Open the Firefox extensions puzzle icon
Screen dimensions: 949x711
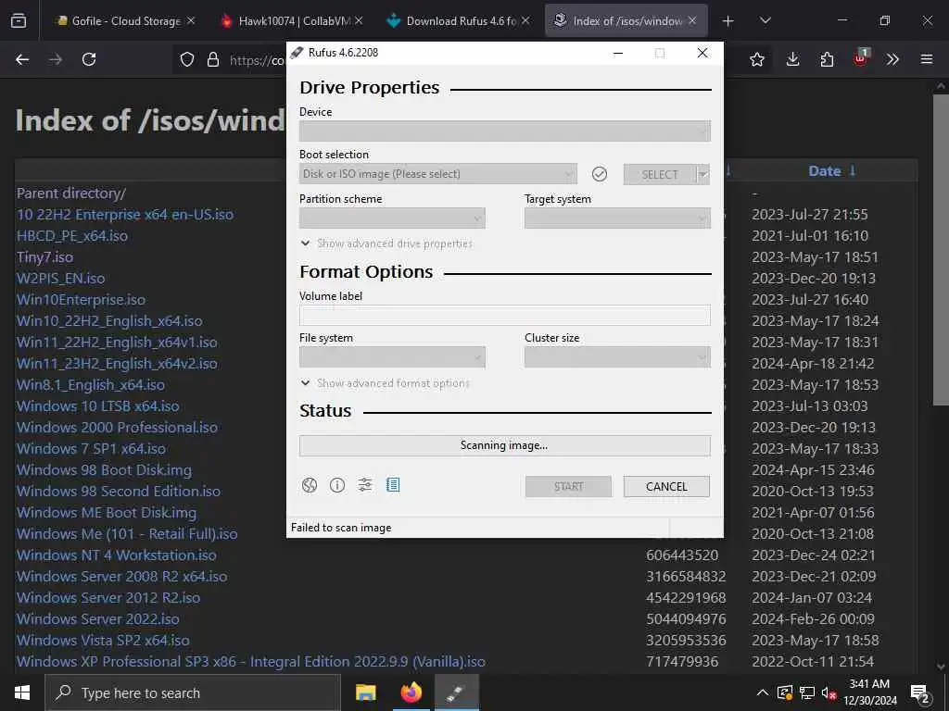coord(827,59)
